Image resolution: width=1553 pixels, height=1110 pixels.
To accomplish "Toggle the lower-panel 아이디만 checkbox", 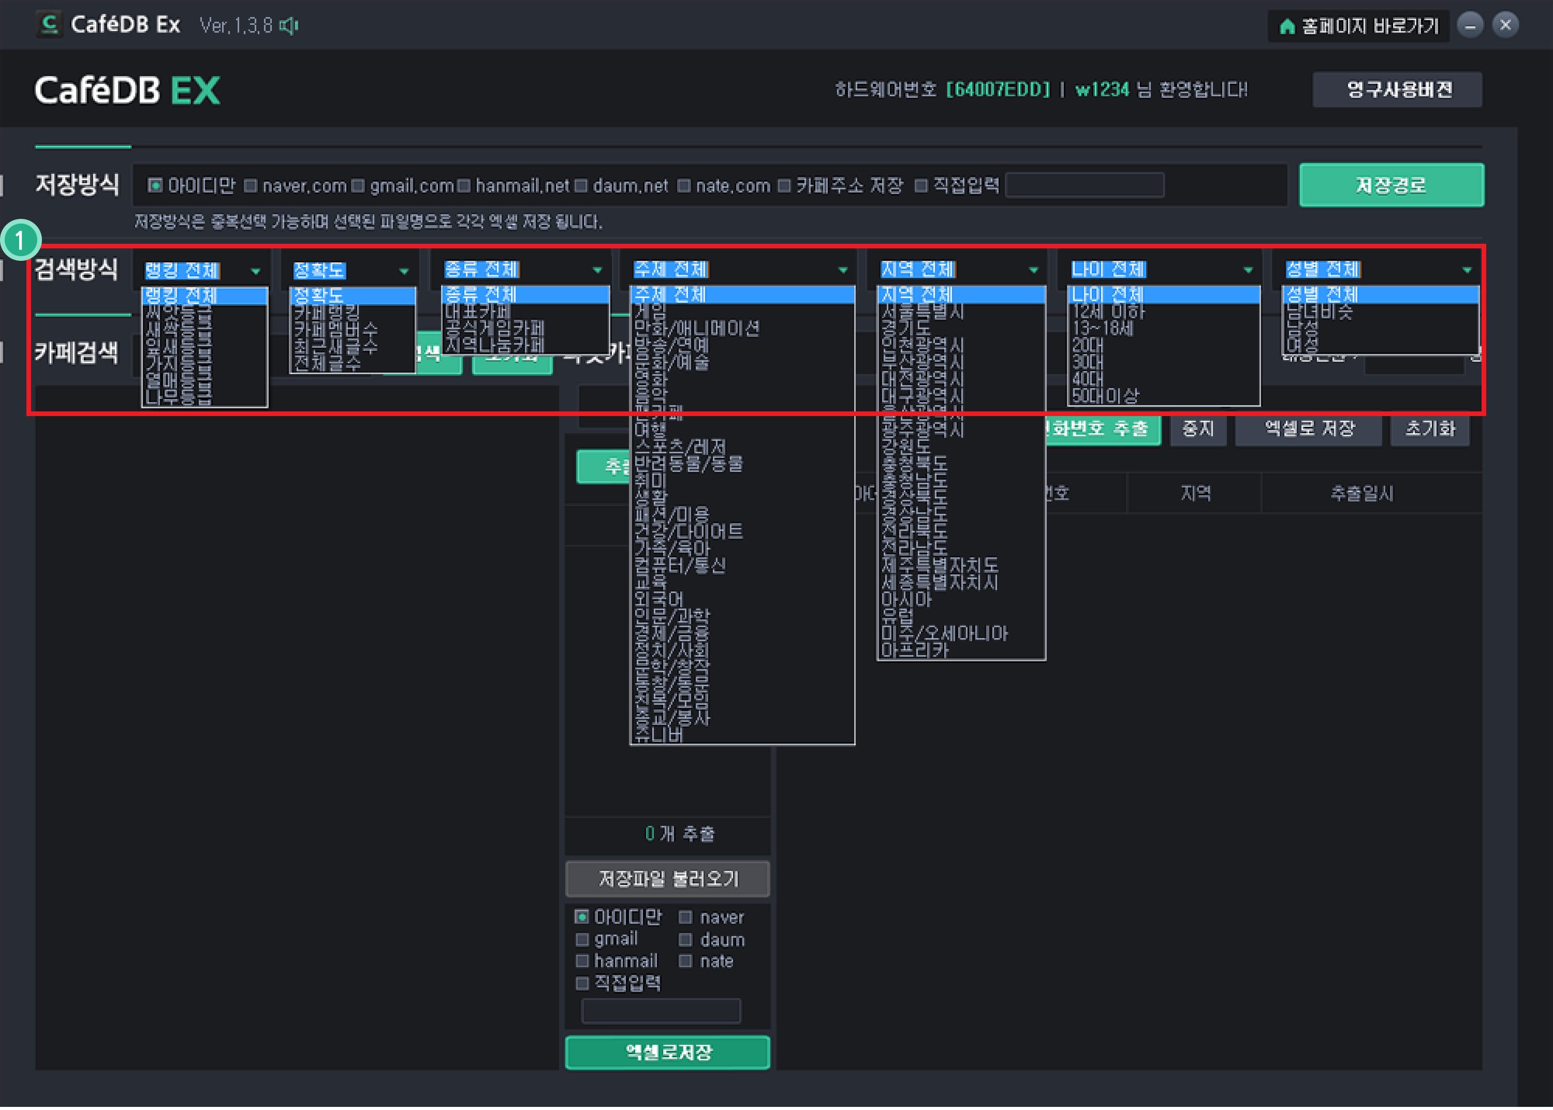I will [x=582, y=916].
